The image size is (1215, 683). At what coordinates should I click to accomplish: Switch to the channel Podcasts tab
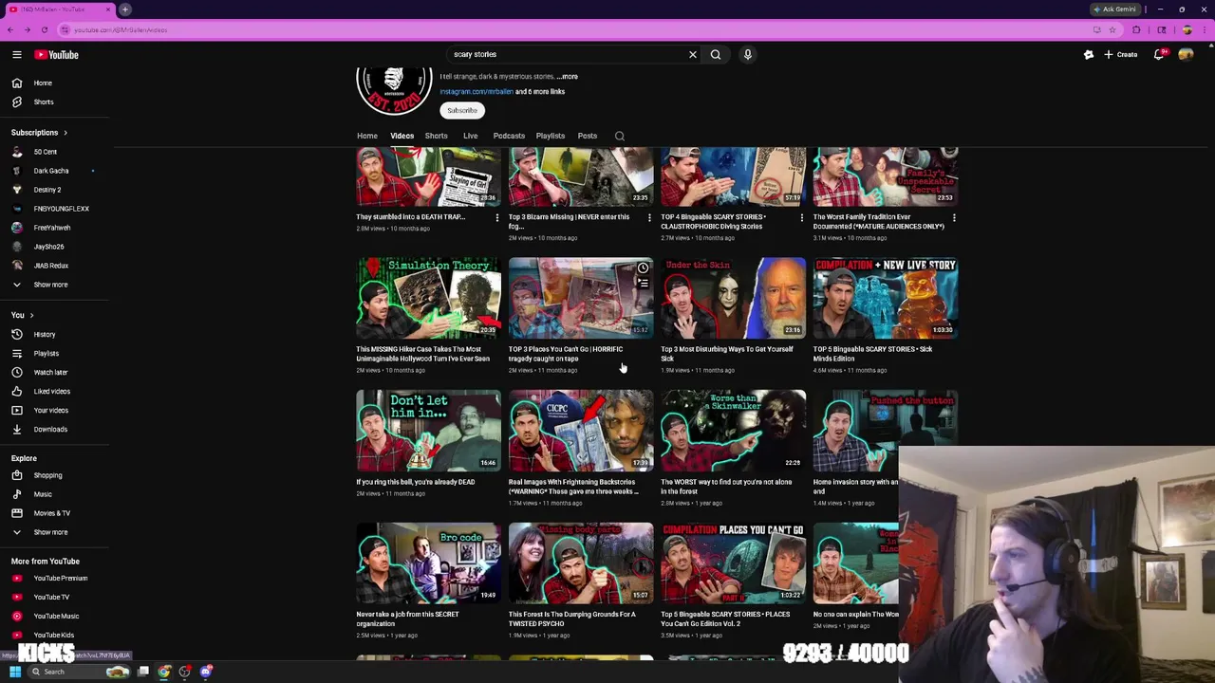509,137
